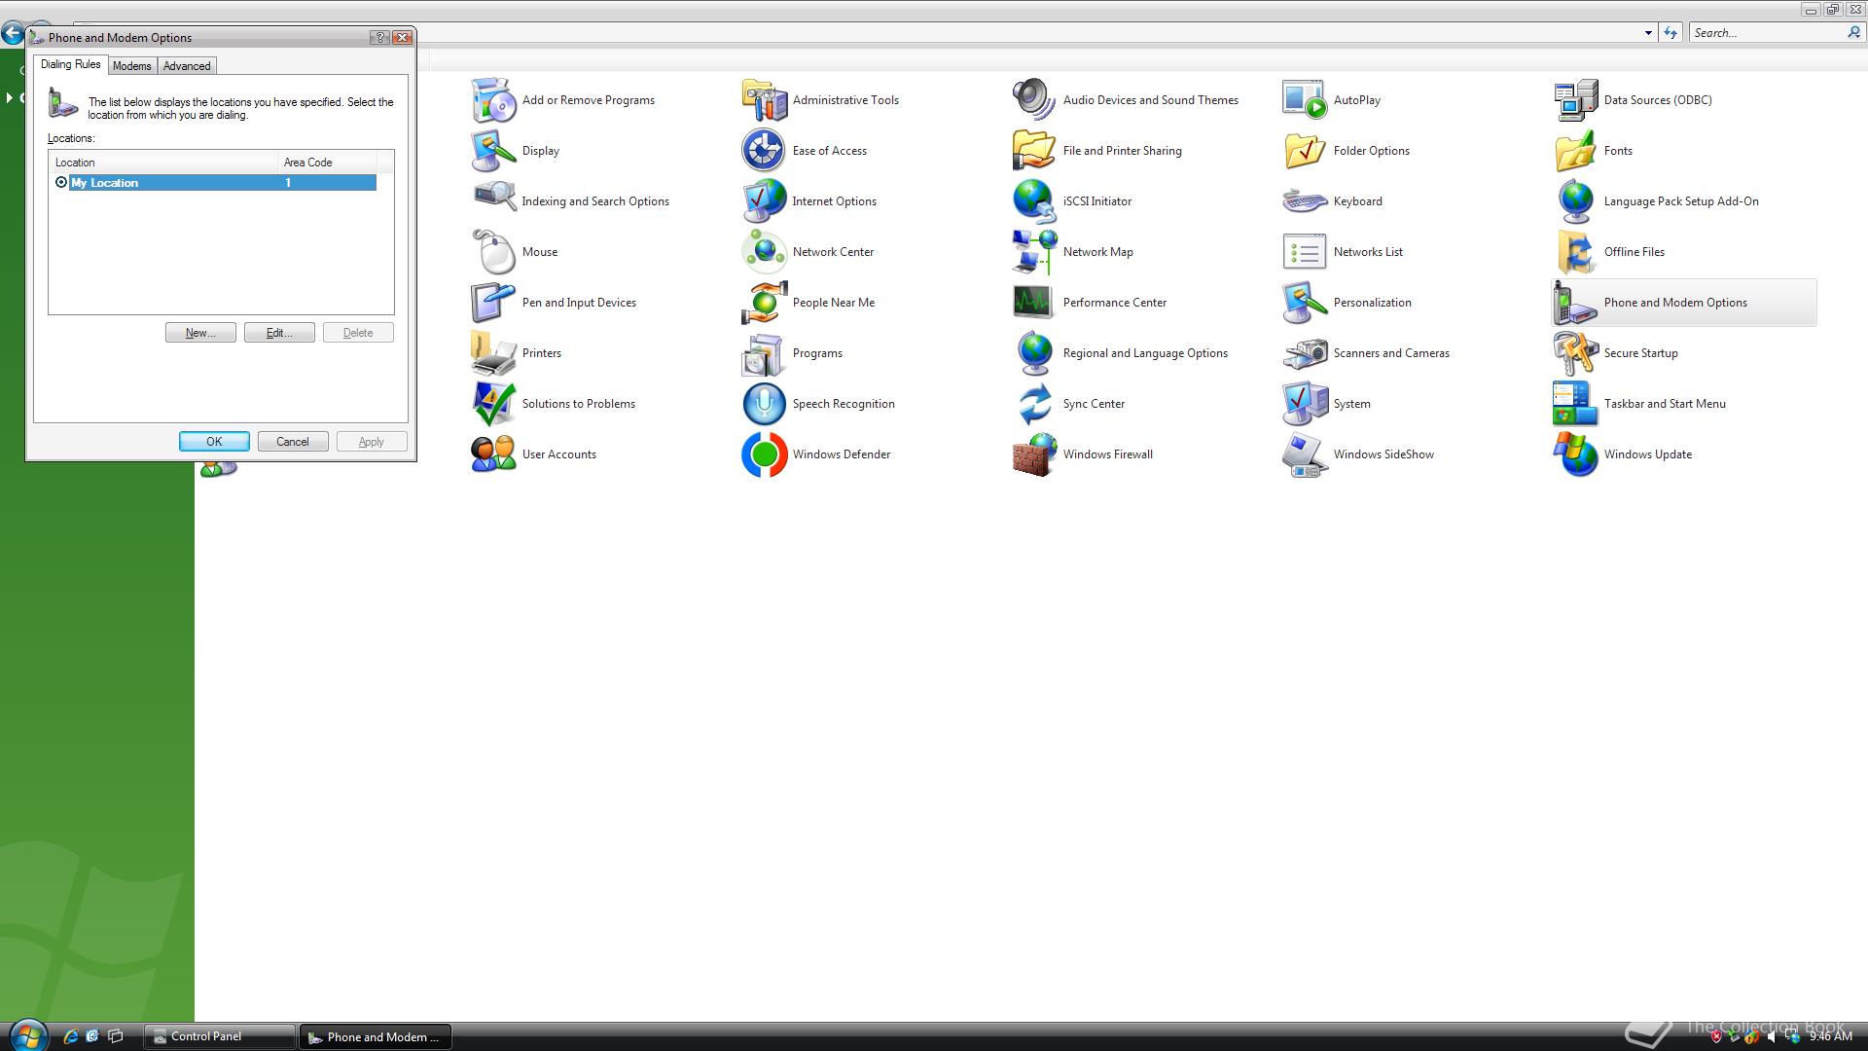Open the Scanners and Cameras icon
Screen dimensions: 1868x1051
click(x=1304, y=353)
